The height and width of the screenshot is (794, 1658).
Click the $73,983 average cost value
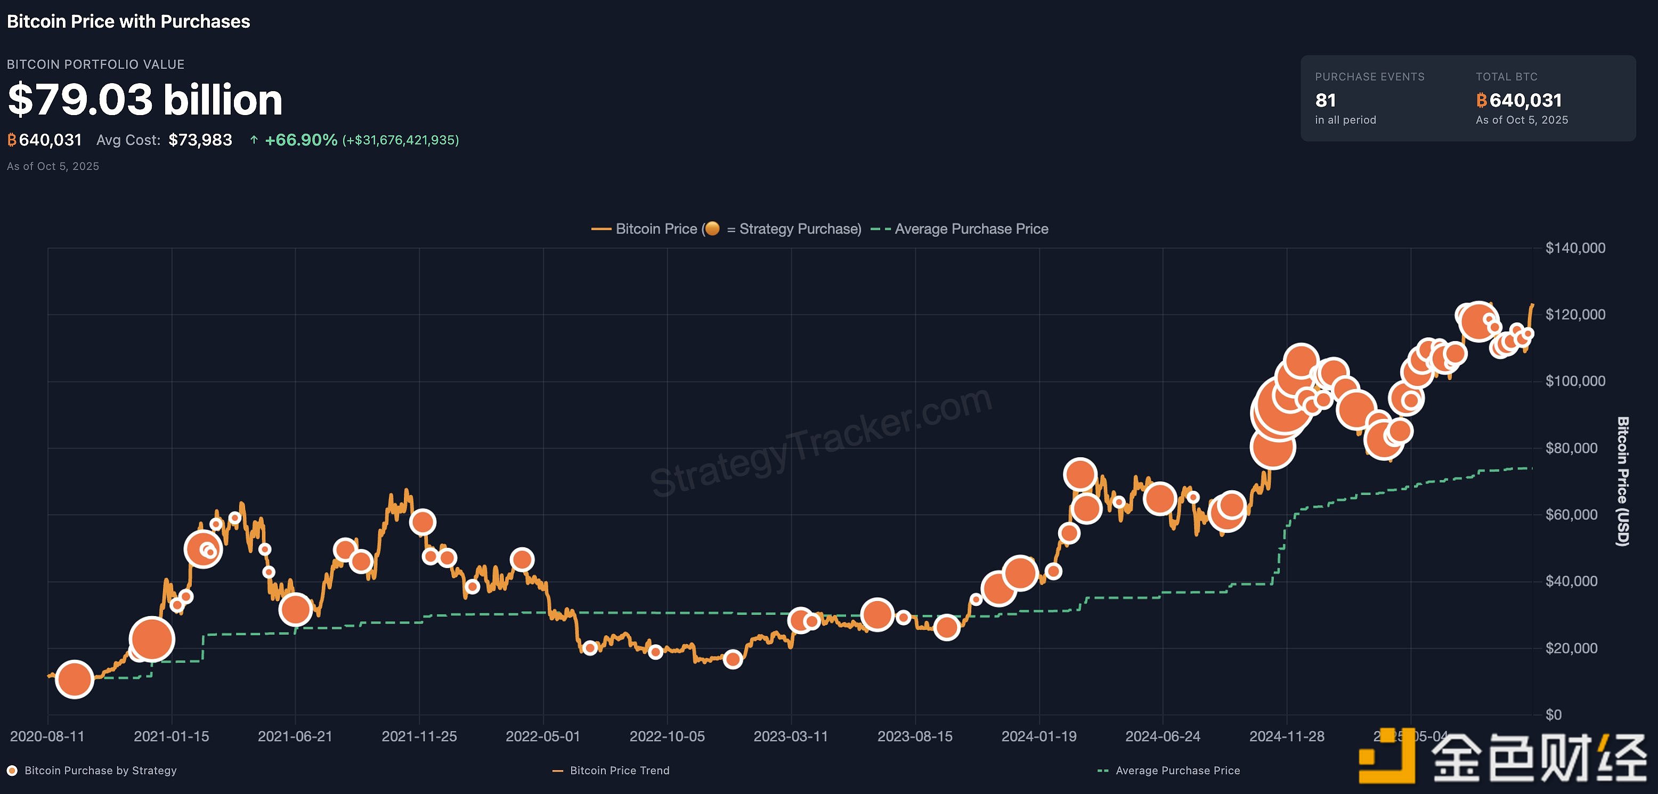coord(200,140)
